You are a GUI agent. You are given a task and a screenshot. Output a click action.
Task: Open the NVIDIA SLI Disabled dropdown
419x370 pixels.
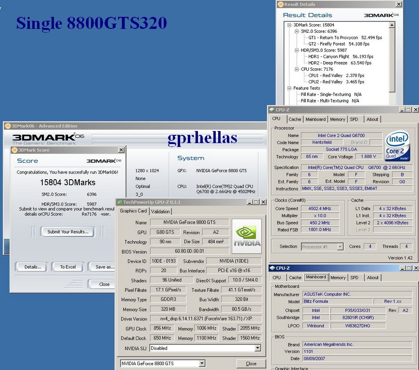tap(258, 348)
